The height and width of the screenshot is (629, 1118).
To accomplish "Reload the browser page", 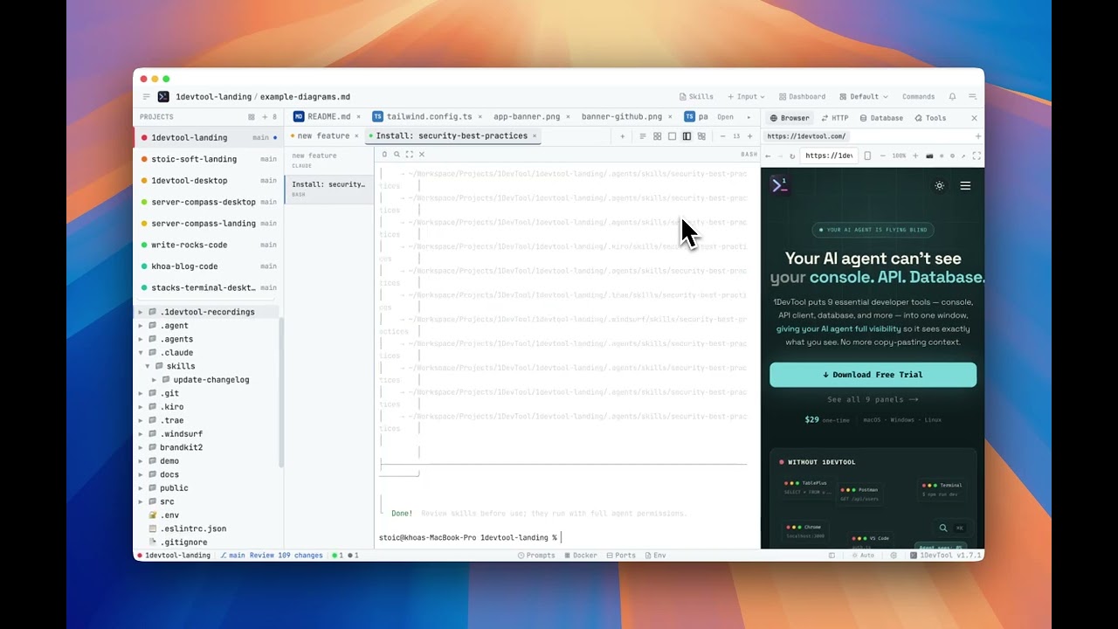I will (x=792, y=156).
